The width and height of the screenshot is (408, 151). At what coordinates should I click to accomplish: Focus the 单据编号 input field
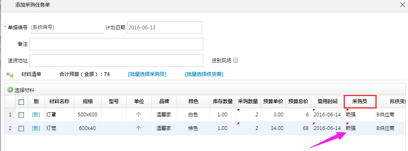pyautogui.click(x=67, y=27)
